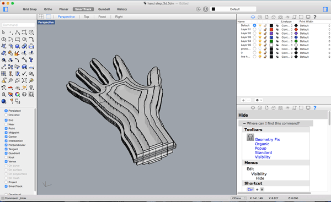
Task: Pick the Circle tool in the toolbar
Action: pyautogui.click(x=31, y=32)
